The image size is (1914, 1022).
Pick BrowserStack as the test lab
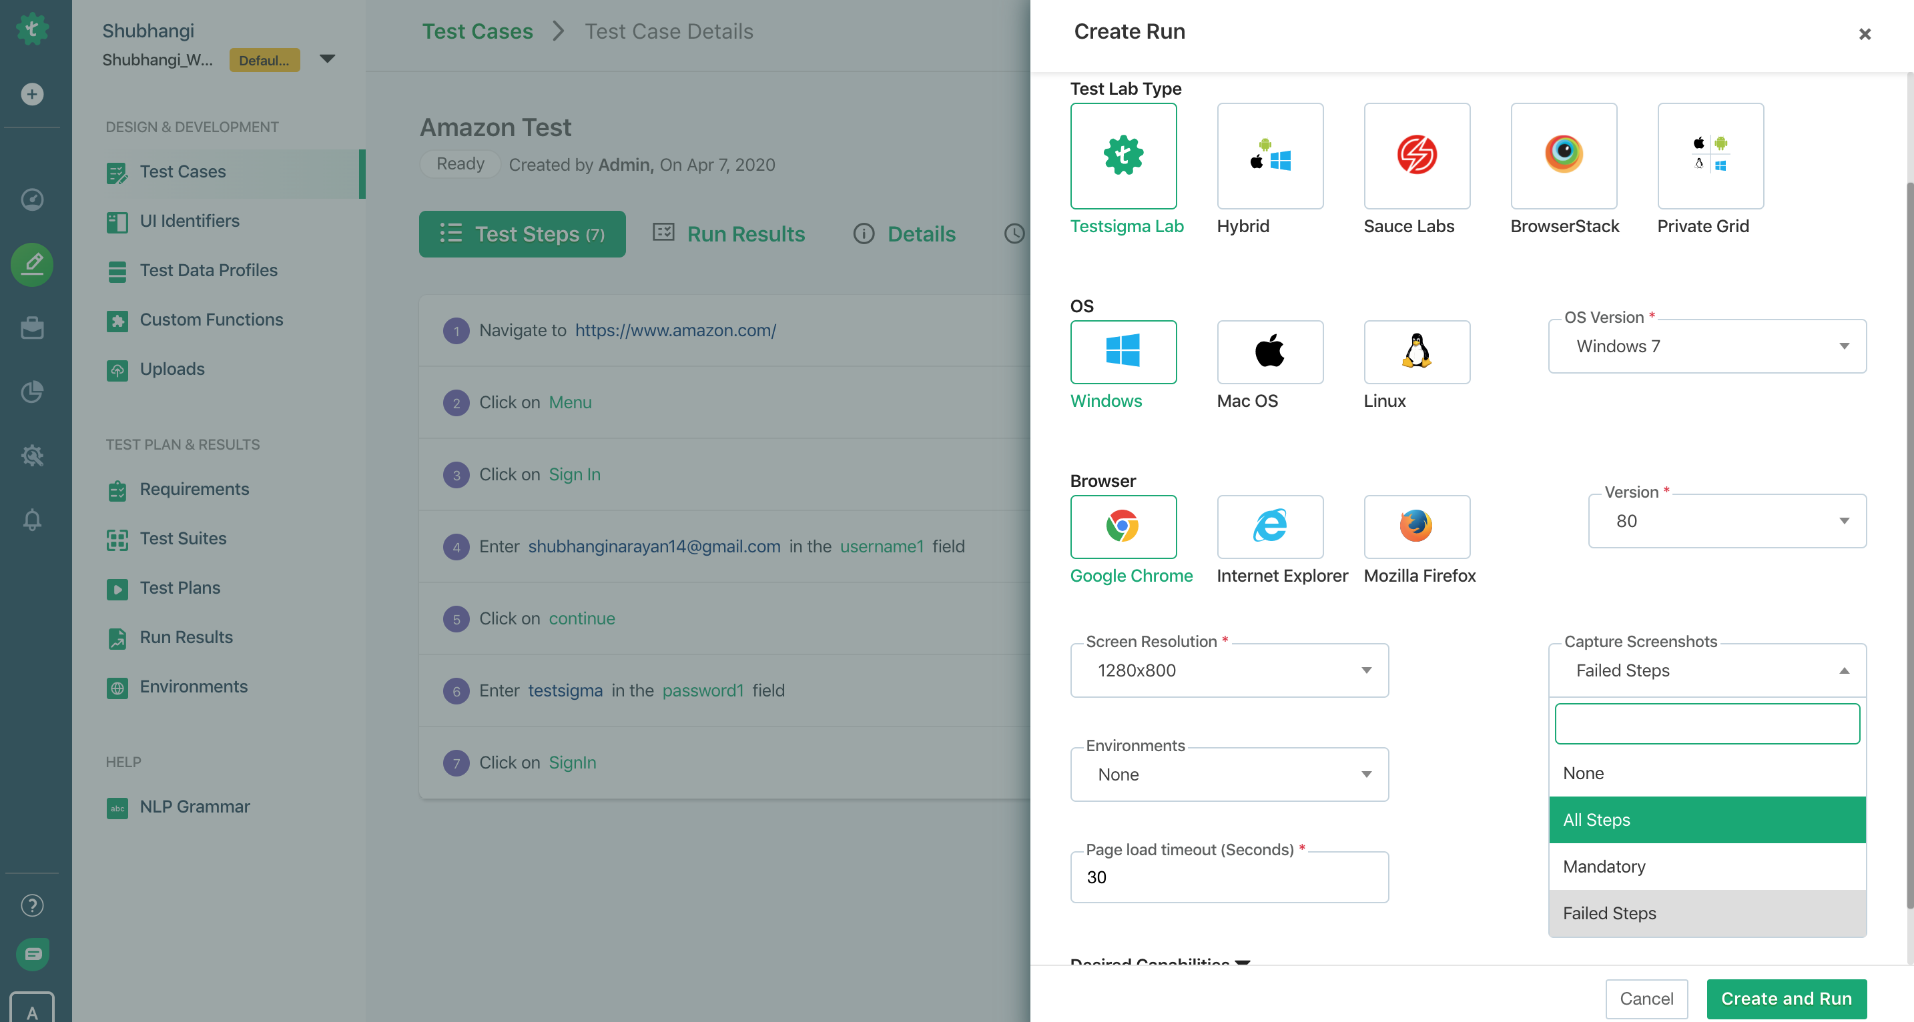1563,156
